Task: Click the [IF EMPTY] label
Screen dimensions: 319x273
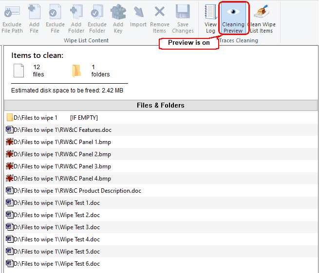Action: [x=84, y=118]
